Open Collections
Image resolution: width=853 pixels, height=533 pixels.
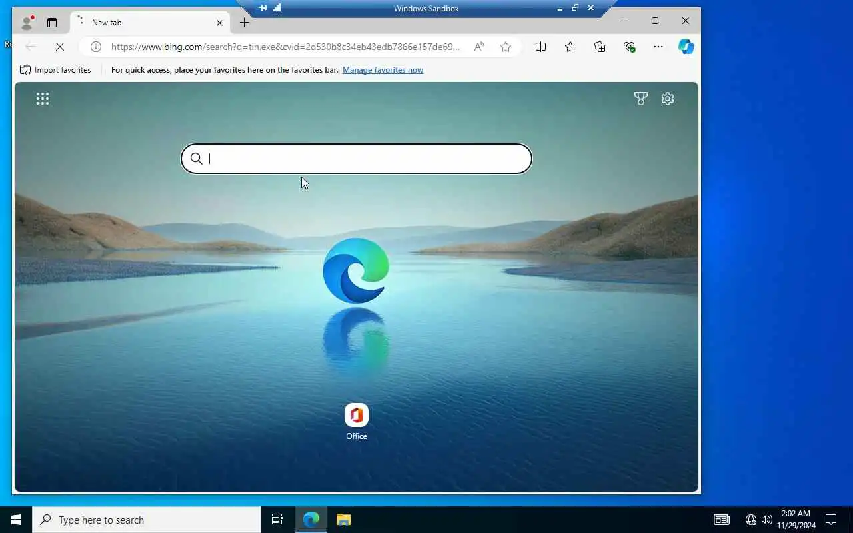point(600,47)
